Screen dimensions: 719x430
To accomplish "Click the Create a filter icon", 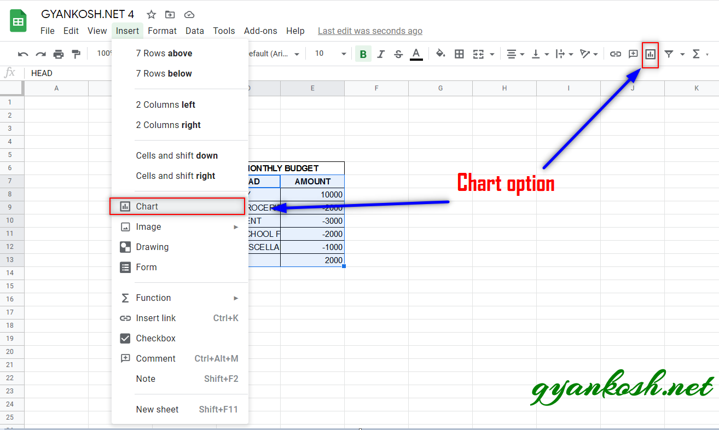I will (669, 54).
